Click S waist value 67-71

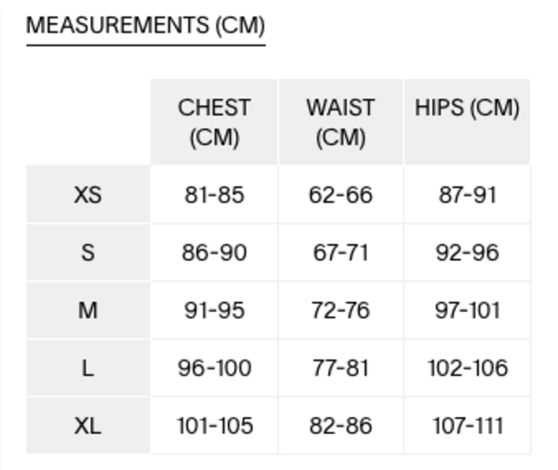[340, 253]
